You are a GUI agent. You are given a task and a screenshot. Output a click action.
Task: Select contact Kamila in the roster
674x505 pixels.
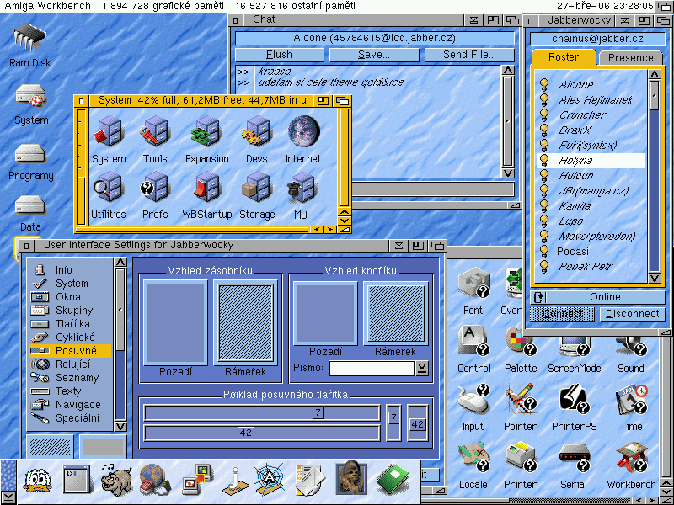point(591,205)
